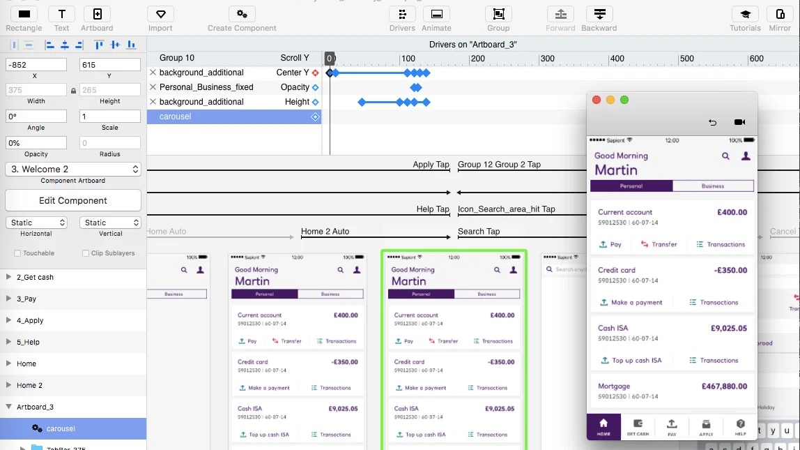The image size is (800, 450).
Task: Select Personal tab in preview window
Action: pyautogui.click(x=631, y=186)
